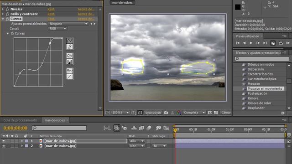
Task: Click the timeline current time 0;00;00;00
Action: (x=16, y=128)
